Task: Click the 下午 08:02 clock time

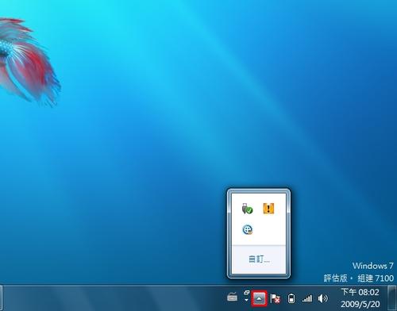Action: pyautogui.click(x=360, y=292)
